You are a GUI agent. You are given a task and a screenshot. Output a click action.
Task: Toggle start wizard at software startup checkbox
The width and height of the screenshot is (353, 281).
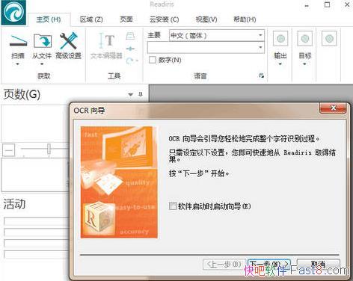[x=173, y=206]
